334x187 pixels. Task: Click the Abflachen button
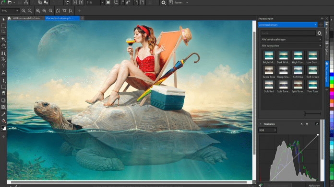(314, 185)
